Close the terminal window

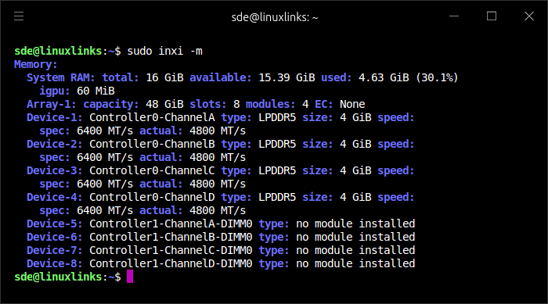[529, 16]
